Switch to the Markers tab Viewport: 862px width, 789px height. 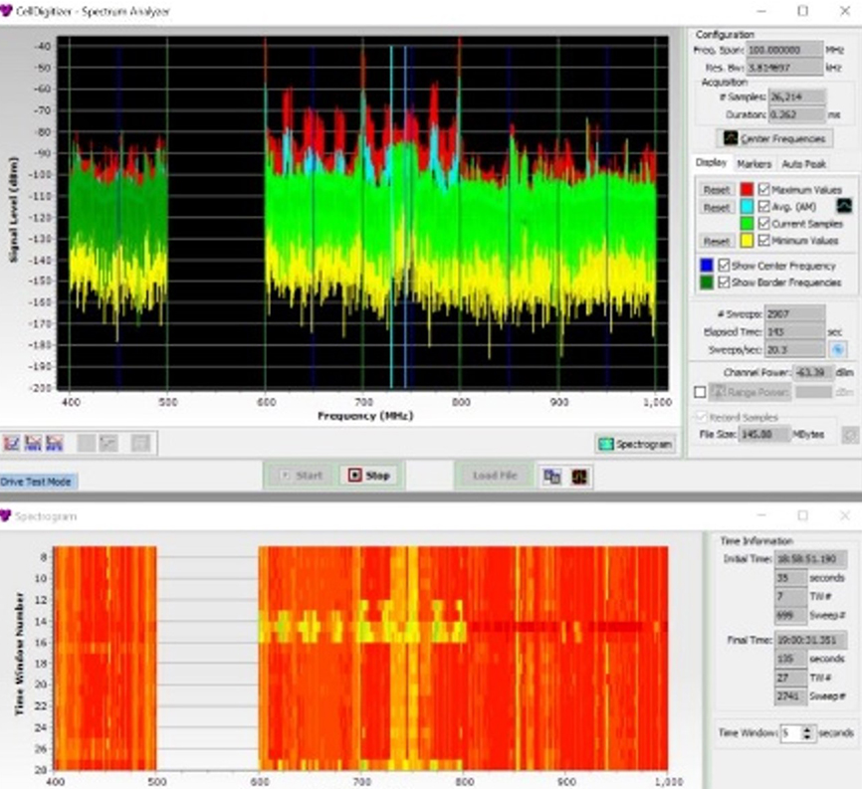[754, 164]
